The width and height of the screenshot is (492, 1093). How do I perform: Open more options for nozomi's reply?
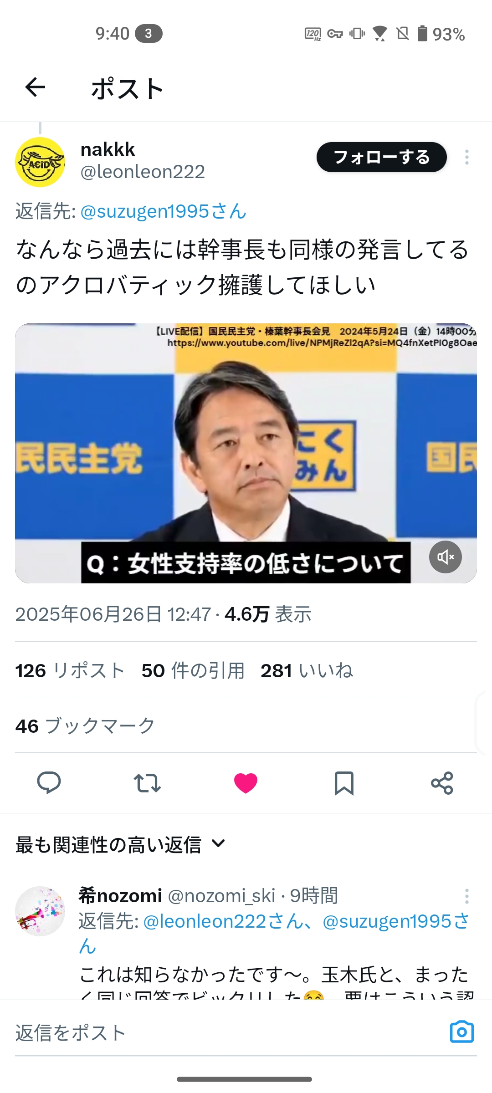pyautogui.click(x=466, y=896)
